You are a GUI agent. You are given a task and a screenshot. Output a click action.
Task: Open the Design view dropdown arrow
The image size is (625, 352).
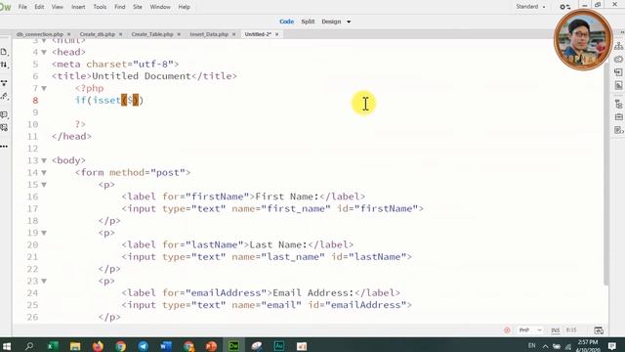tap(349, 22)
